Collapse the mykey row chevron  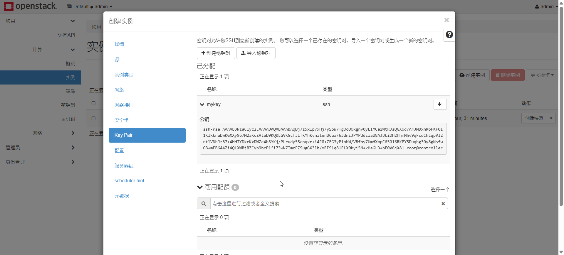pos(202,104)
